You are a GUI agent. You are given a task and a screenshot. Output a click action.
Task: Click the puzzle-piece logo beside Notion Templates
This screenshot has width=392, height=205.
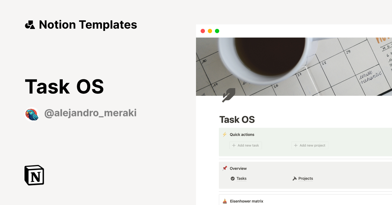[x=30, y=24]
